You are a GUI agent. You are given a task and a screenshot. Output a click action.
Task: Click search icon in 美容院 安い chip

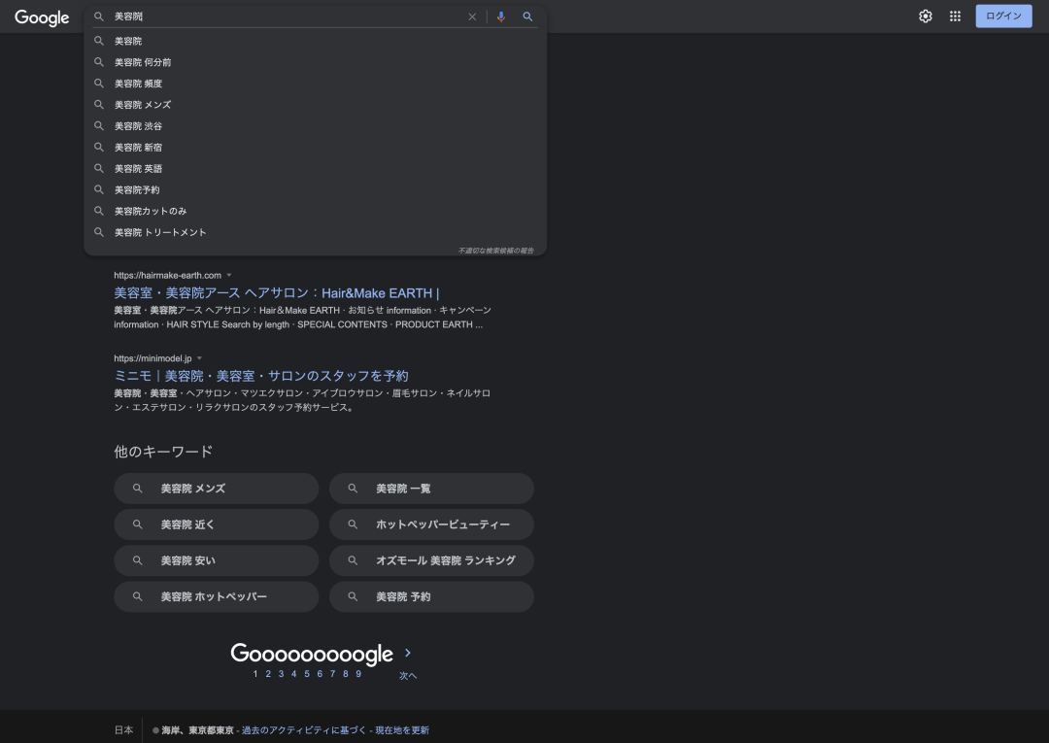pos(137,560)
